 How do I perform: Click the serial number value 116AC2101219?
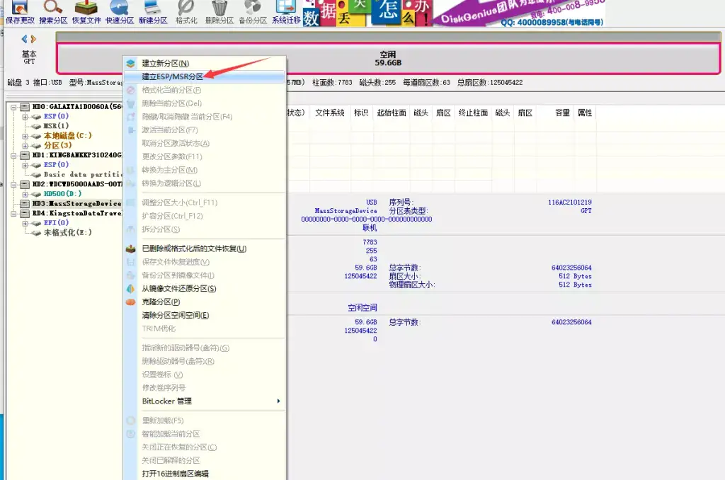click(x=570, y=202)
